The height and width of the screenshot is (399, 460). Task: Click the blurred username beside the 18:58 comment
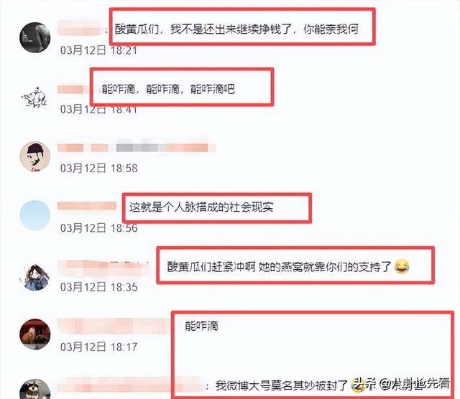pos(137,147)
